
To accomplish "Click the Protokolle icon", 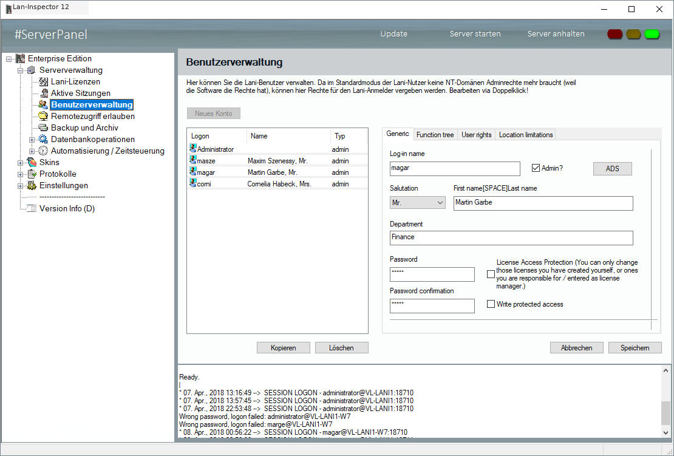I will tap(32, 174).
